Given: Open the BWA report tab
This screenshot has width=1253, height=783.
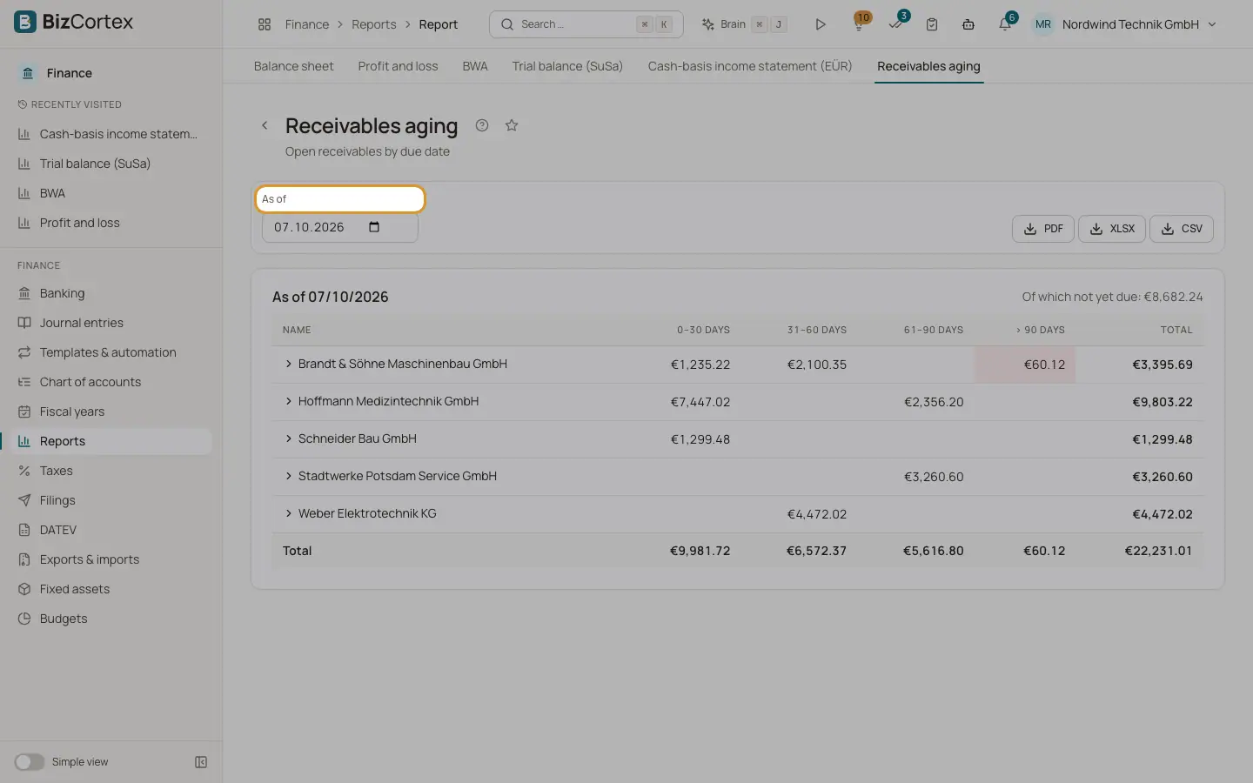Looking at the screenshot, I should [475, 66].
